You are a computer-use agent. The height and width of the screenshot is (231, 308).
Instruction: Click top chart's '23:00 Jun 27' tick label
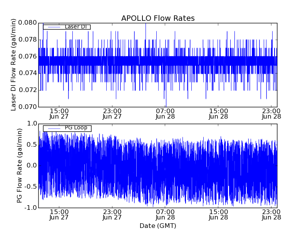pos(112,114)
